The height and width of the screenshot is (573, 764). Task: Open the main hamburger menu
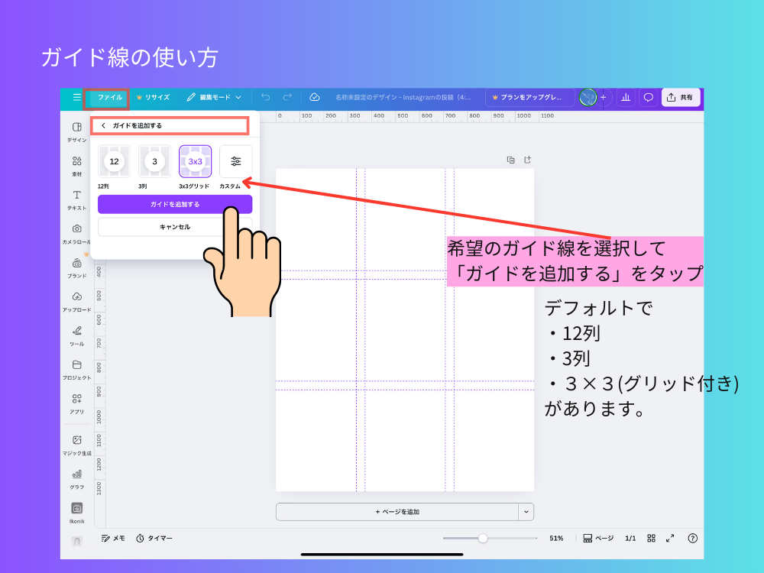pos(76,97)
